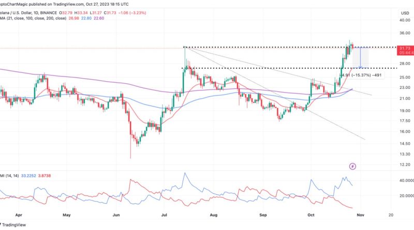Click the 16.00 price axis label
This screenshot has width=414, height=230.
(x=405, y=132)
